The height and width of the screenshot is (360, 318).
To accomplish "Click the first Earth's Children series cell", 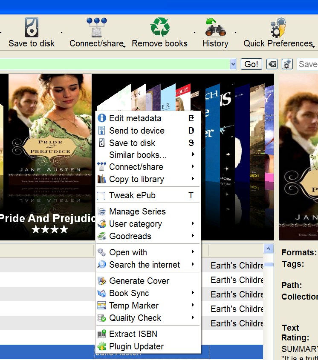I will (x=237, y=266).
